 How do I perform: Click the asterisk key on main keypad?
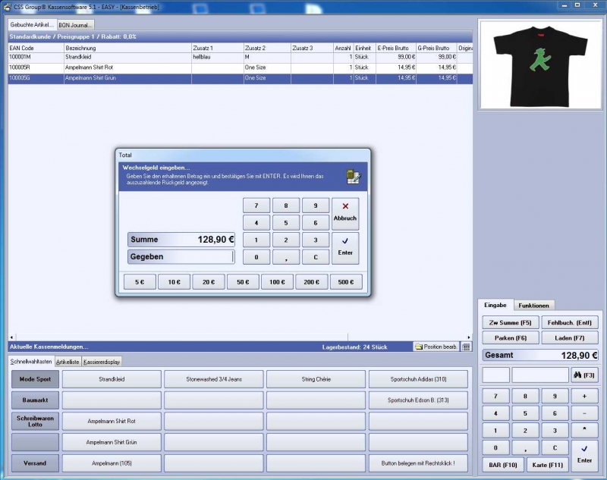[x=584, y=430]
